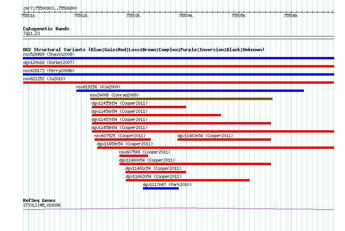Image resolution: width=345 pixels, height=231 pixels.
Task: Select the blue nsv428173 gain bar
Action: pyautogui.click(x=178, y=74)
